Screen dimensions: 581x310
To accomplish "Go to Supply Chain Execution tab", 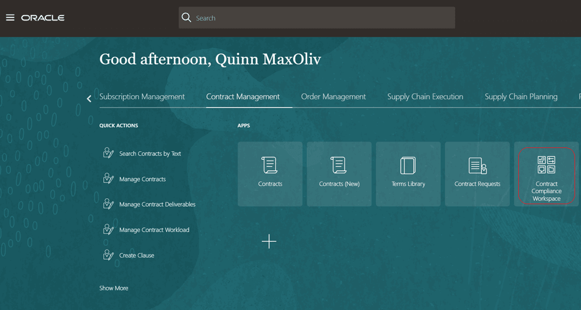I will (x=425, y=97).
